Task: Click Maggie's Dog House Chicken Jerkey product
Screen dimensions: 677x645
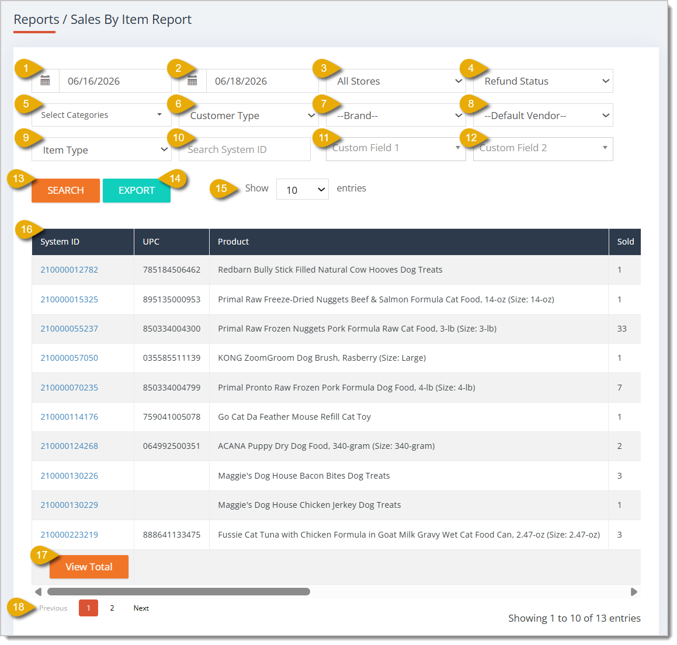Action: [310, 505]
